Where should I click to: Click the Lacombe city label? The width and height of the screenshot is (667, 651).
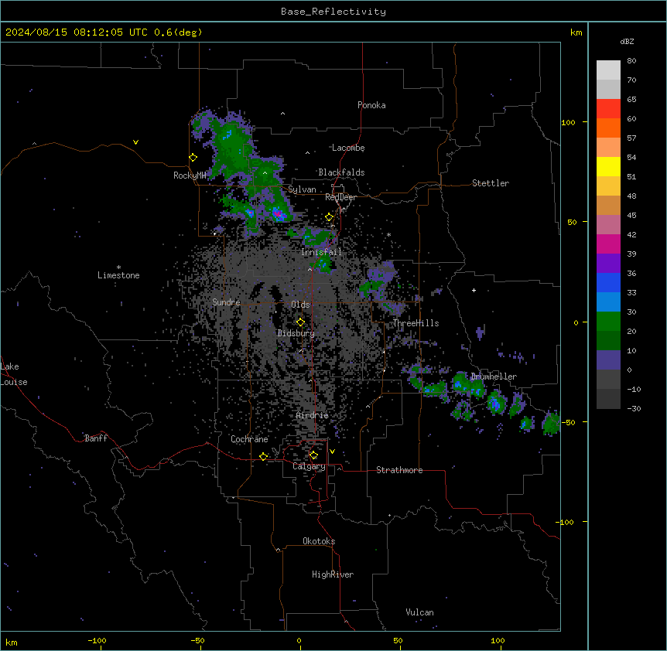pos(348,148)
